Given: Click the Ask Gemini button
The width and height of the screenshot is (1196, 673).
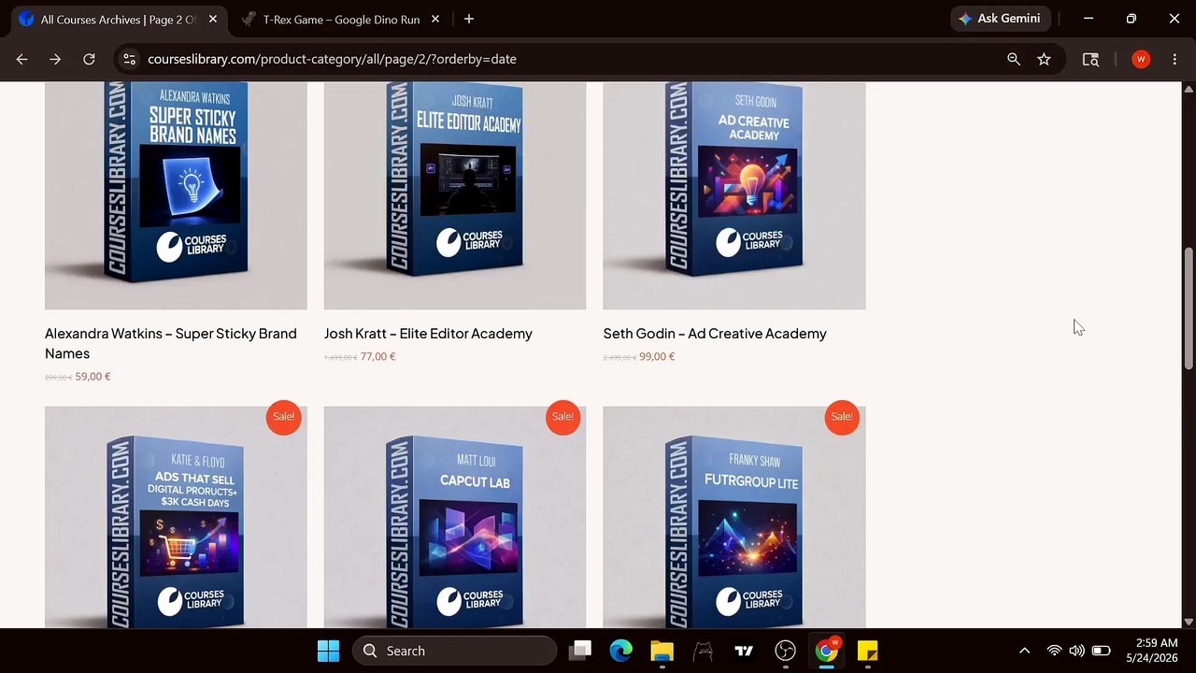Looking at the screenshot, I should [1000, 19].
